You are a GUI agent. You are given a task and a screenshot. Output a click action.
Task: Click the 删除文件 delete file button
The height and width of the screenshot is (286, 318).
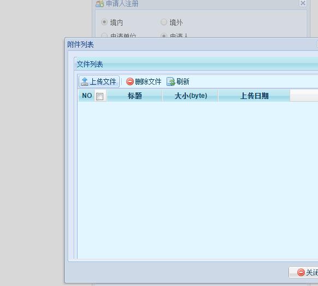tap(144, 81)
